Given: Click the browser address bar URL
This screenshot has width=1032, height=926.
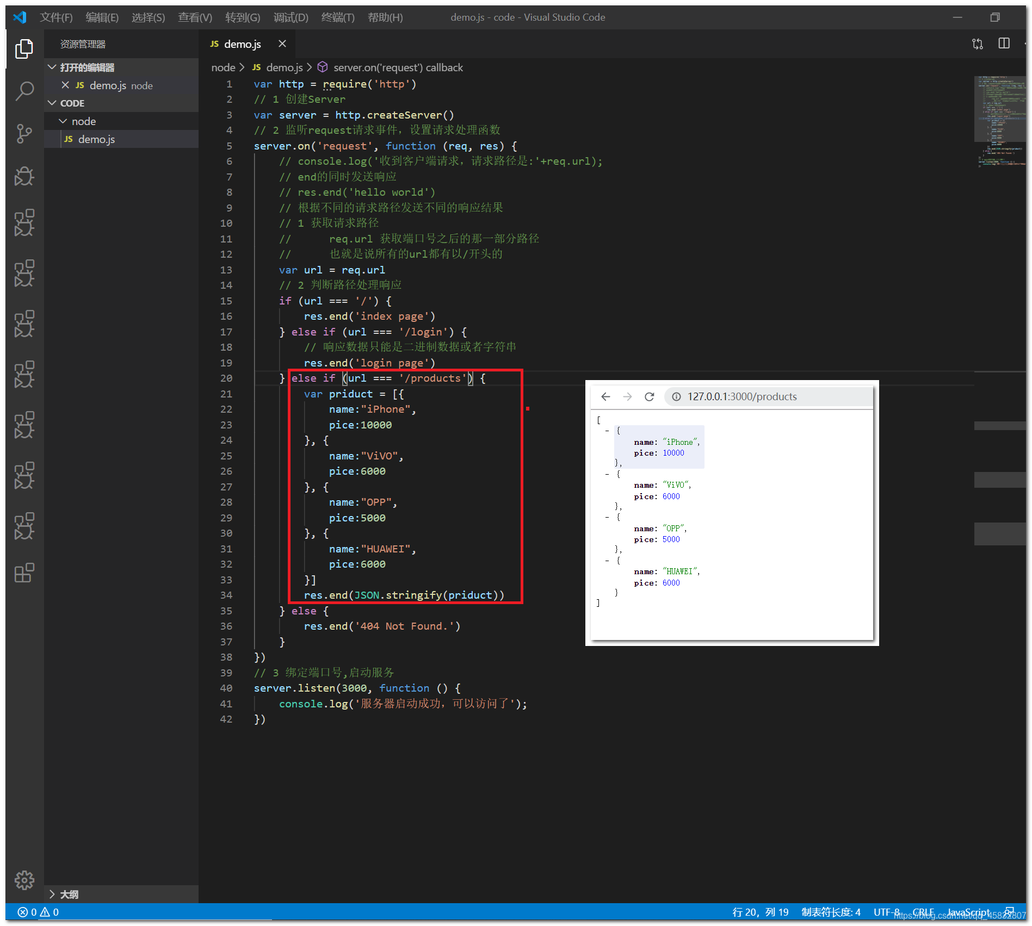Looking at the screenshot, I should tap(741, 396).
